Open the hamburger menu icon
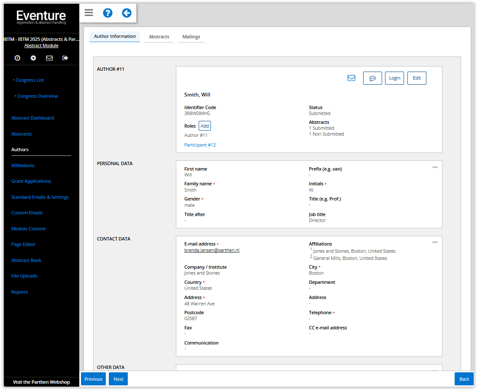 click(x=89, y=13)
